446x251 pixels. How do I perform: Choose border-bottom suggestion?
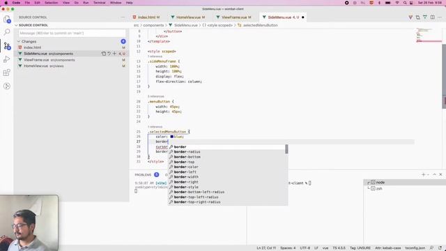click(227, 157)
